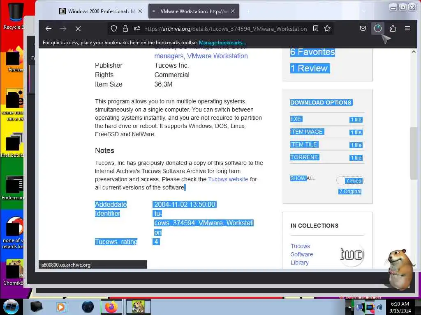Open the black box taskbar icon
Screen dimensions: 421x315
[36, 307]
